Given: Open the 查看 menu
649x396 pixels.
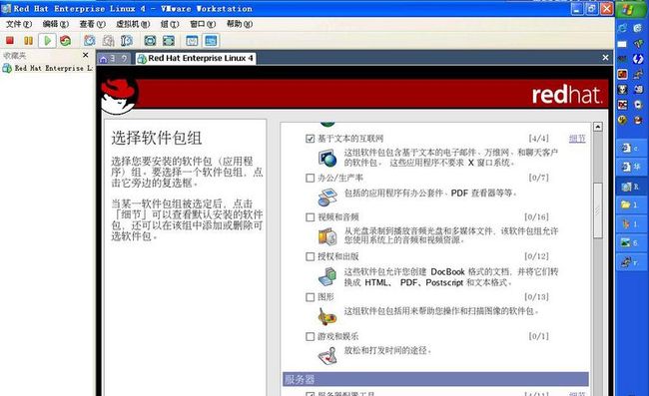Looking at the screenshot, I should (92, 24).
